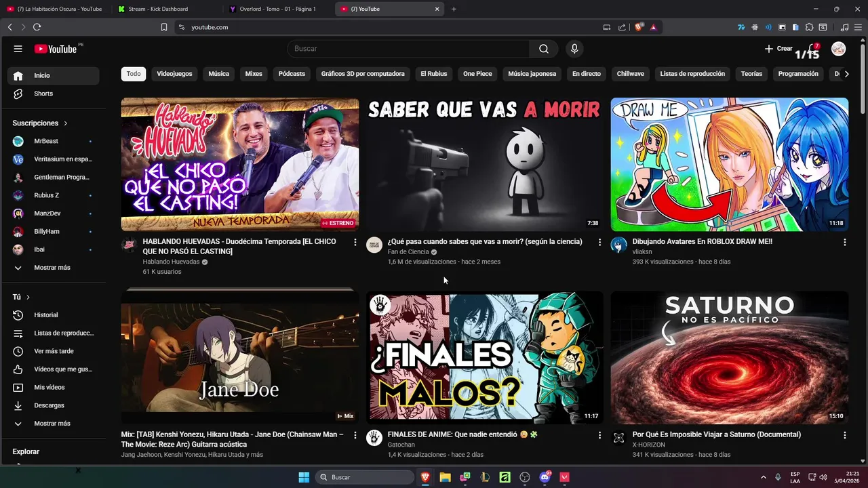Open Saber que vas a morir thumbnail

(485, 165)
